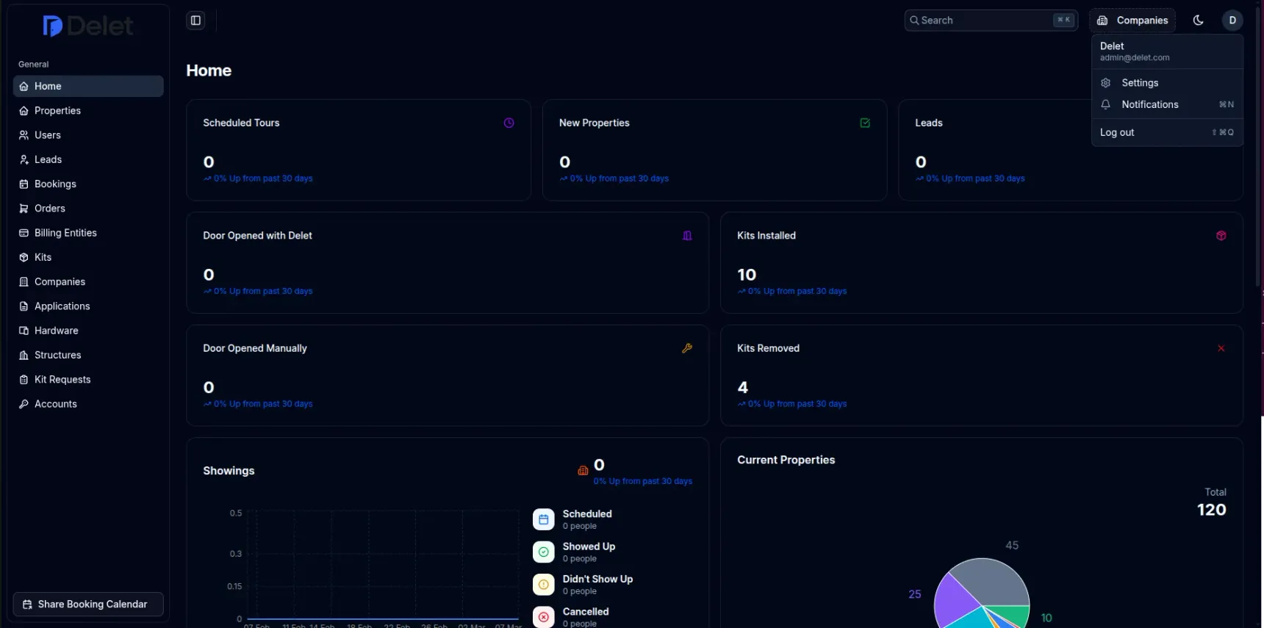The image size is (1264, 628).
Task: Click the Hardware sidebar icon
Action: (24, 331)
